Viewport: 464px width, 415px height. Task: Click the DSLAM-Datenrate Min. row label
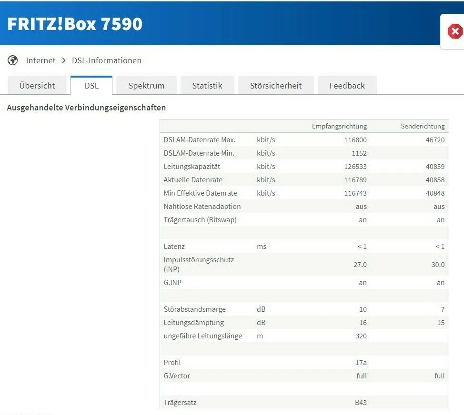(x=199, y=153)
